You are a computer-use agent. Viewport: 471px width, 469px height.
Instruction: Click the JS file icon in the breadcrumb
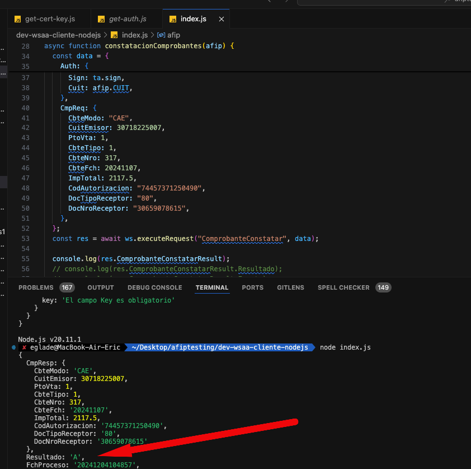115,35
